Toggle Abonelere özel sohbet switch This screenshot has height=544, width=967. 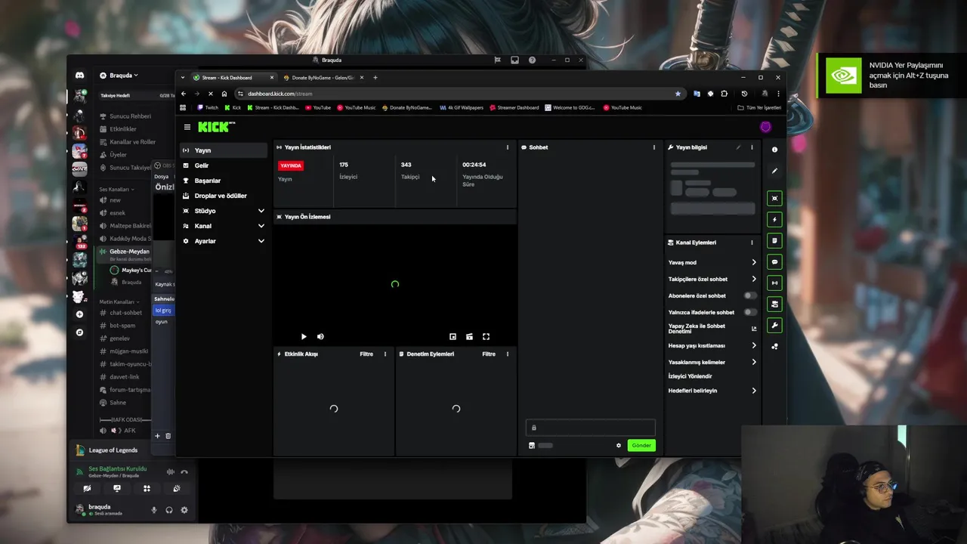pos(749,295)
